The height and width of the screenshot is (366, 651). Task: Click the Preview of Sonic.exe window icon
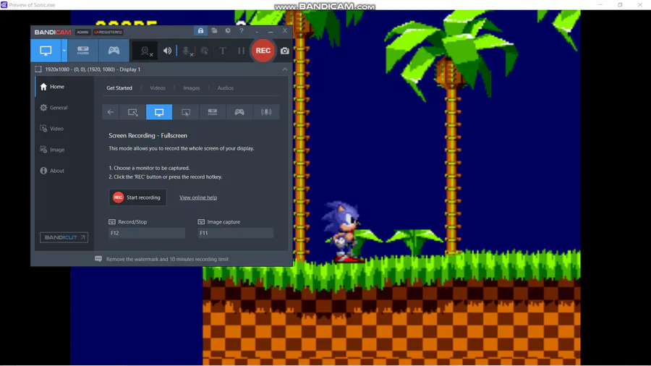[4, 5]
